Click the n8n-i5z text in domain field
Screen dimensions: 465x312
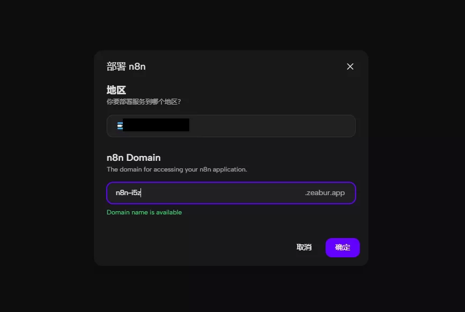point(128,192)
